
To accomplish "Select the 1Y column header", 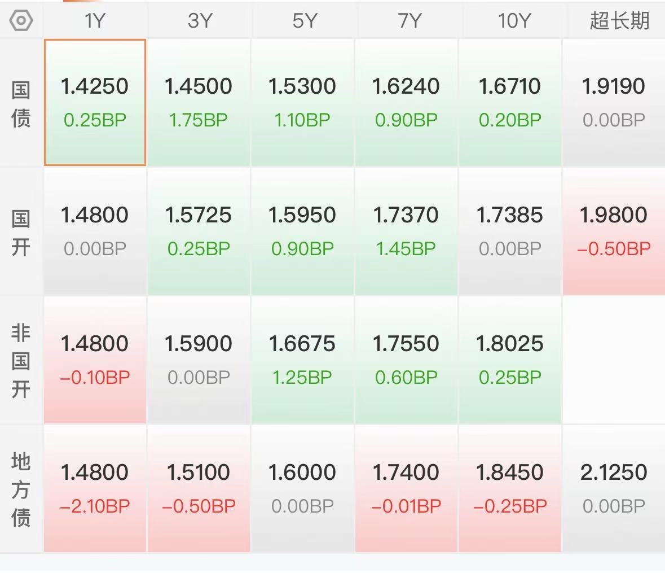I will tap(95, 20).
